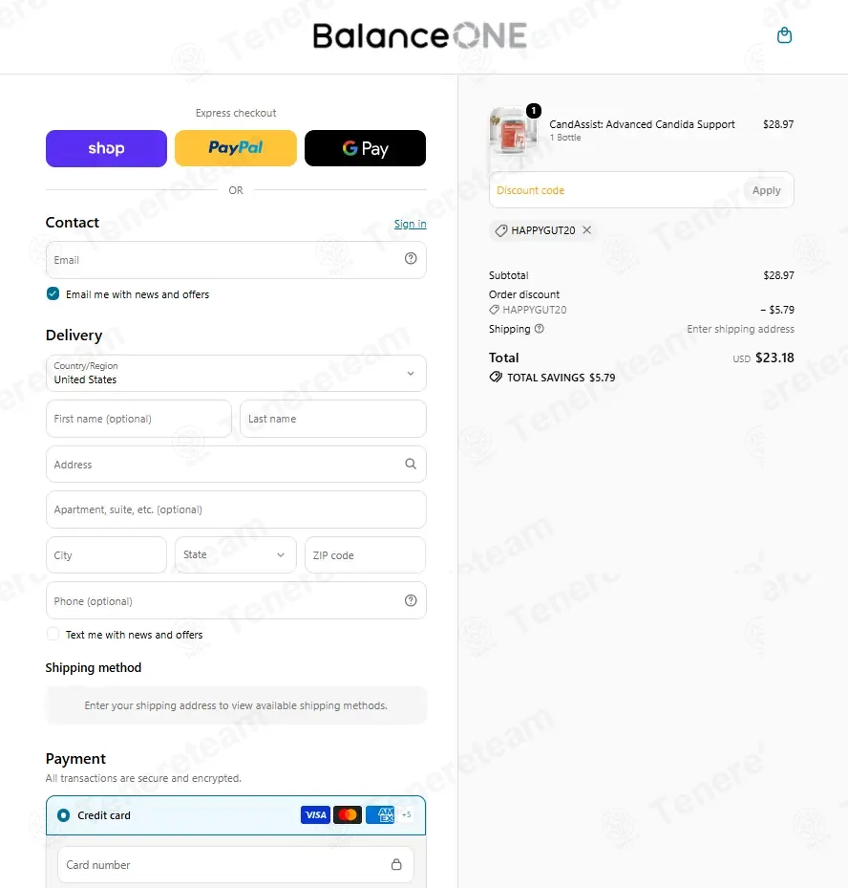848x888 pixels.
Task: Click the card number lock icon
Action: click(396, 864)
